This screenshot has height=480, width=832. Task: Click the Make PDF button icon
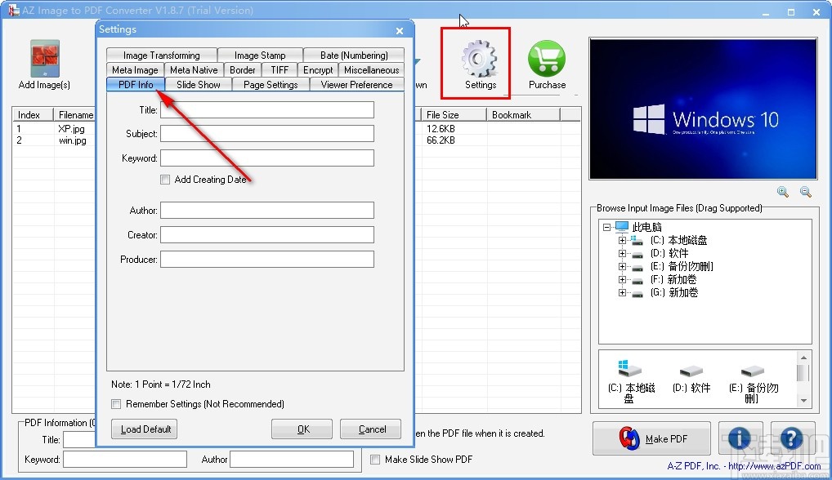628,438
